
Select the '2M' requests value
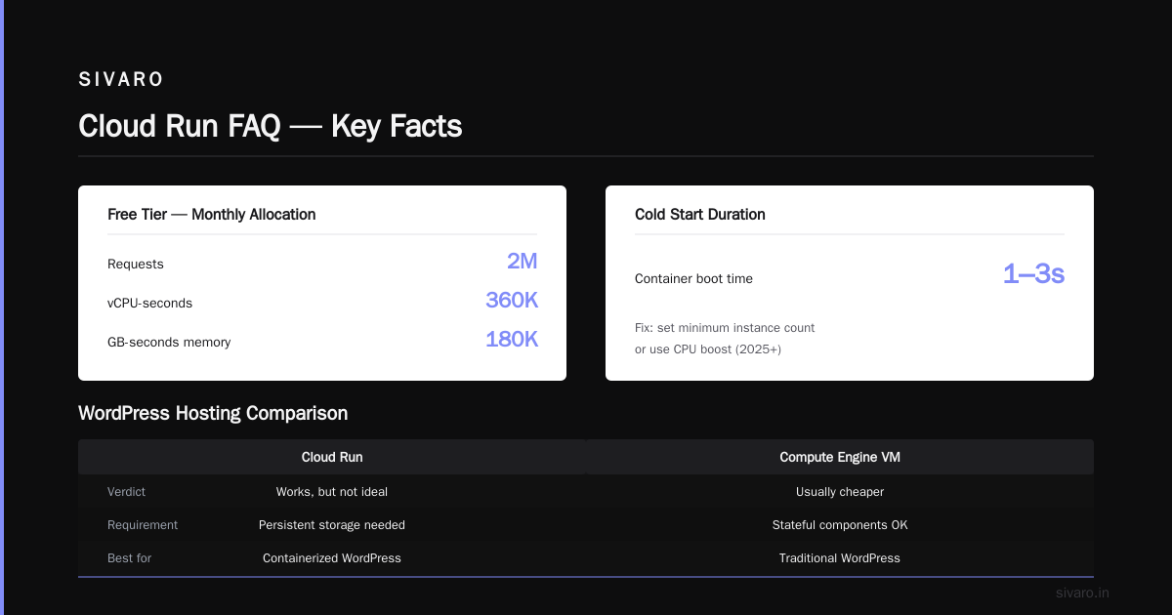point(523,262)
